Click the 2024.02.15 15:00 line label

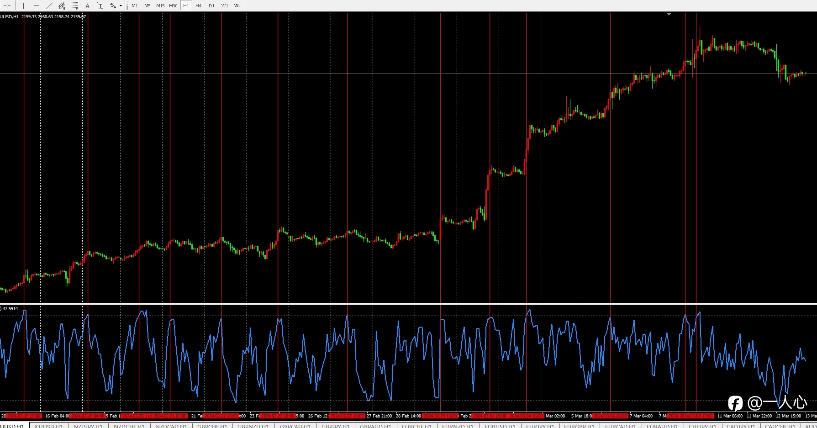(24, 416)
